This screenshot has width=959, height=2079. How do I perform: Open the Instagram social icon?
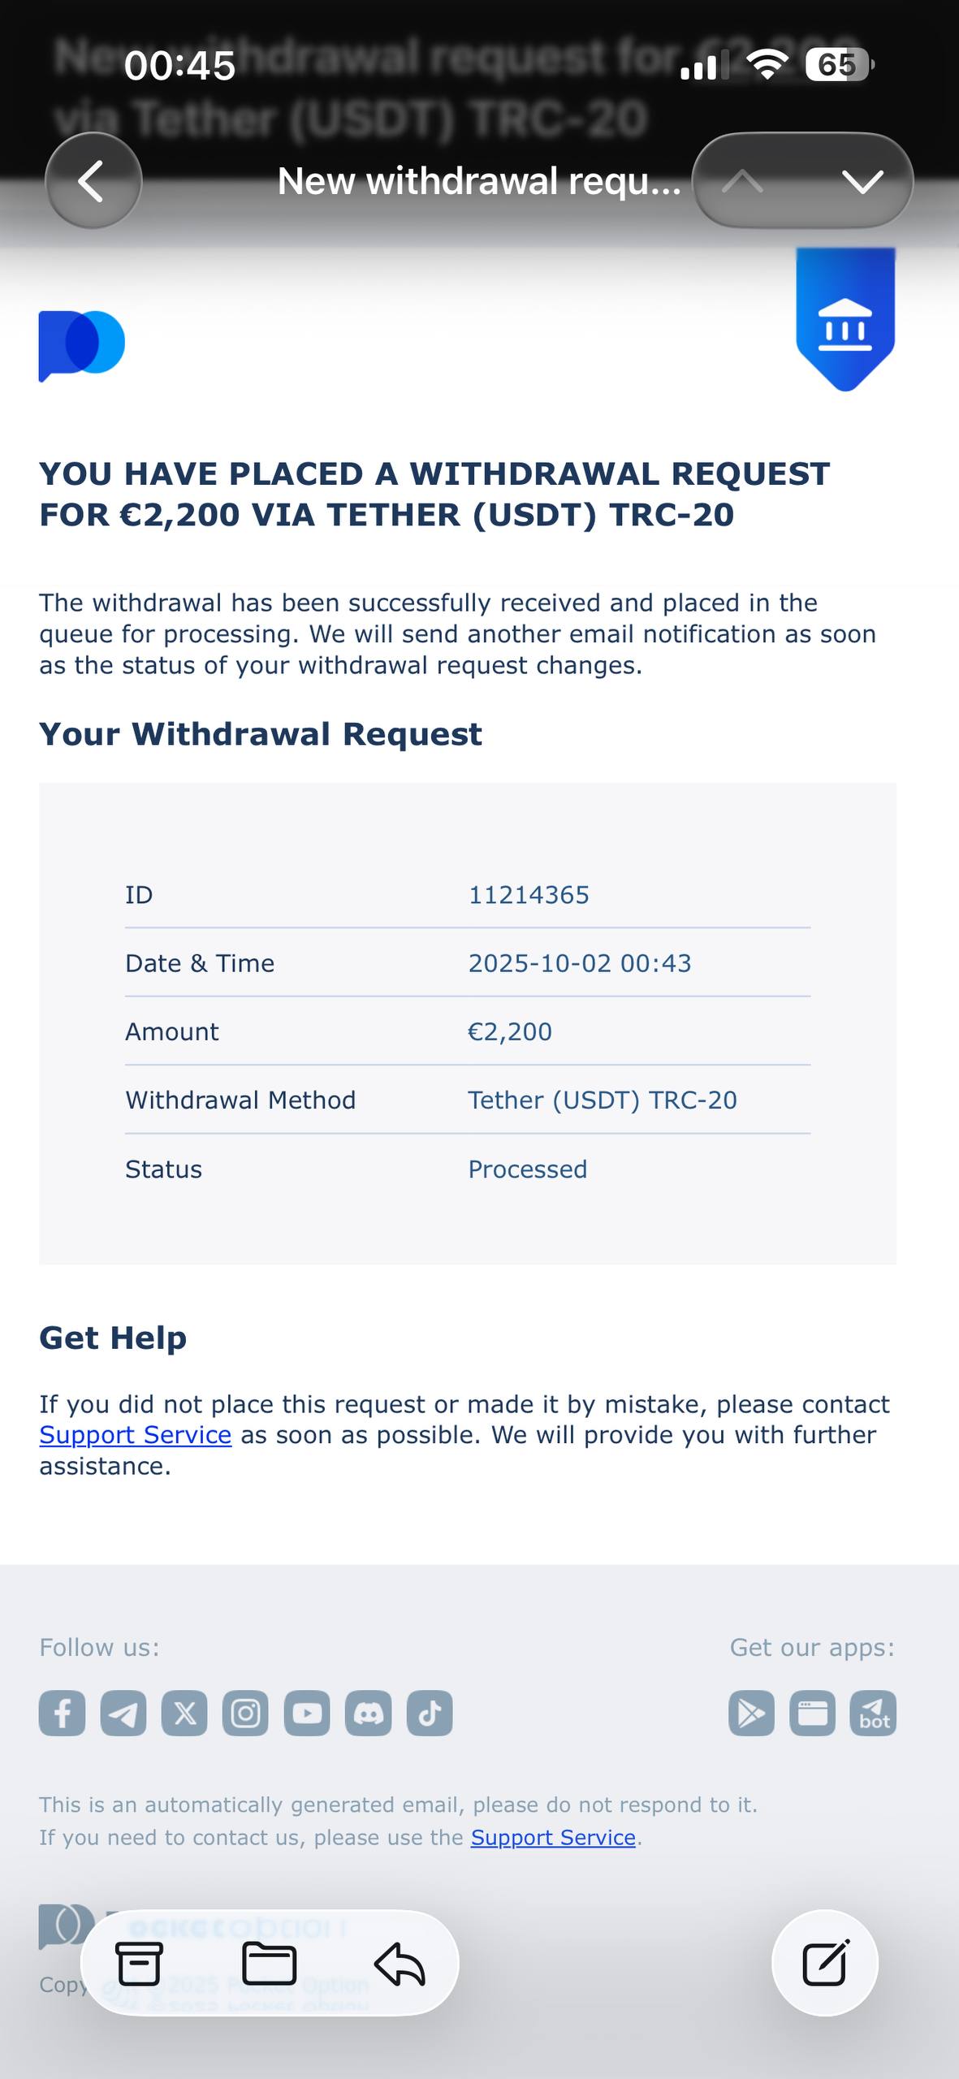pos(245,1714)
